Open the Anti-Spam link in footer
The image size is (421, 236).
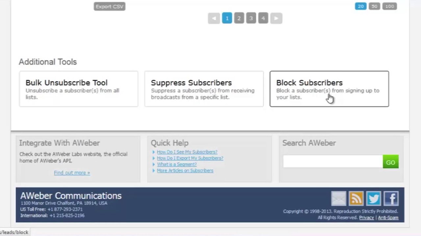(x=388, y=218)
